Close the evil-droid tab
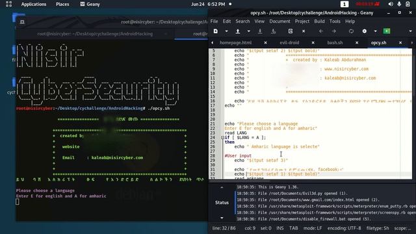This screenshot has height=234, width=416. (313, 43)
